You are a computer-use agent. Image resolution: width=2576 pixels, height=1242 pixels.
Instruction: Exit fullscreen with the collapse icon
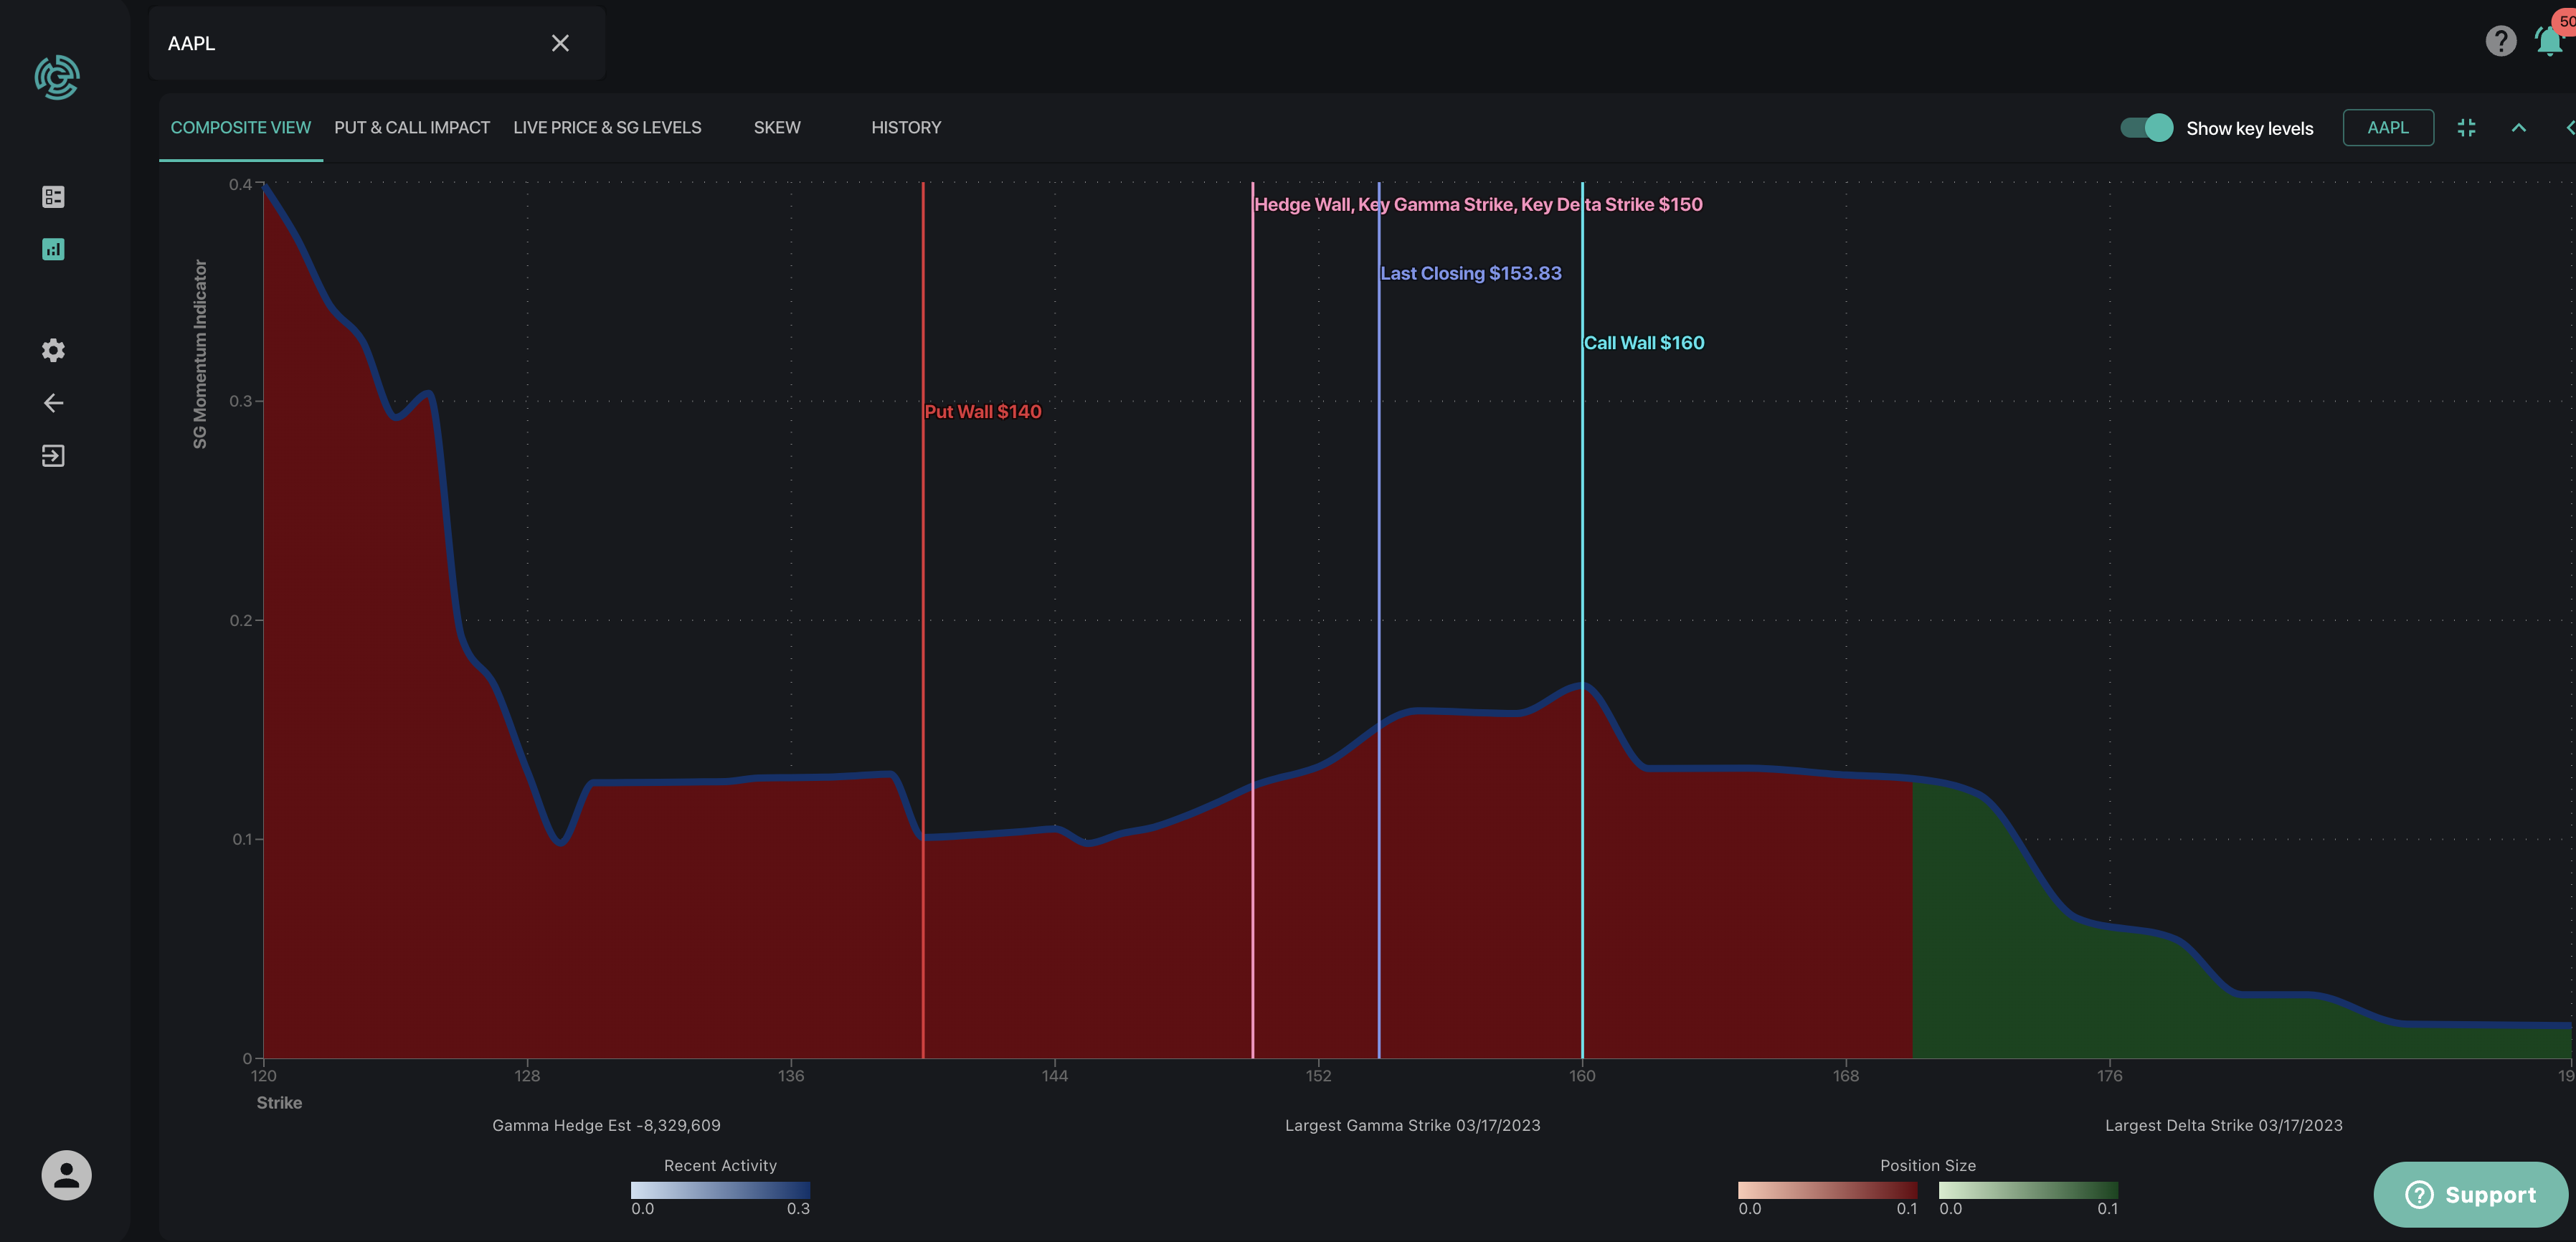click(x=2466, y=128)
